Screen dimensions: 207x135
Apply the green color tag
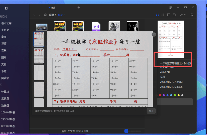click(175, 95)
